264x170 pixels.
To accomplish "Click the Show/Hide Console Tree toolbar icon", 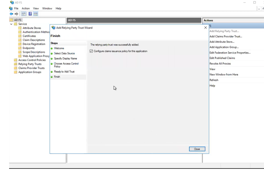I will point(24,14).
